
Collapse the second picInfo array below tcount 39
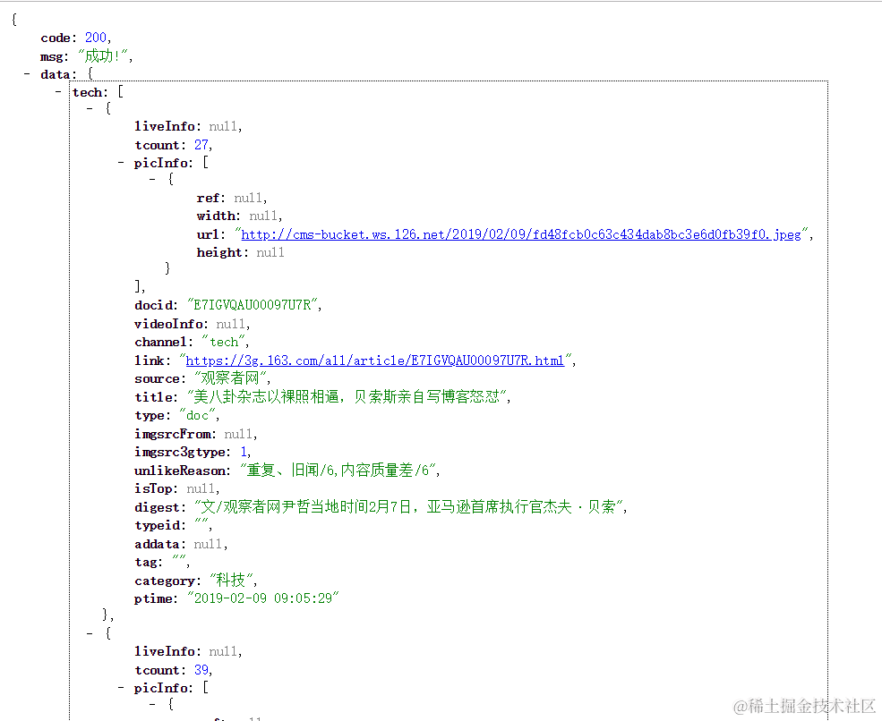120,687
